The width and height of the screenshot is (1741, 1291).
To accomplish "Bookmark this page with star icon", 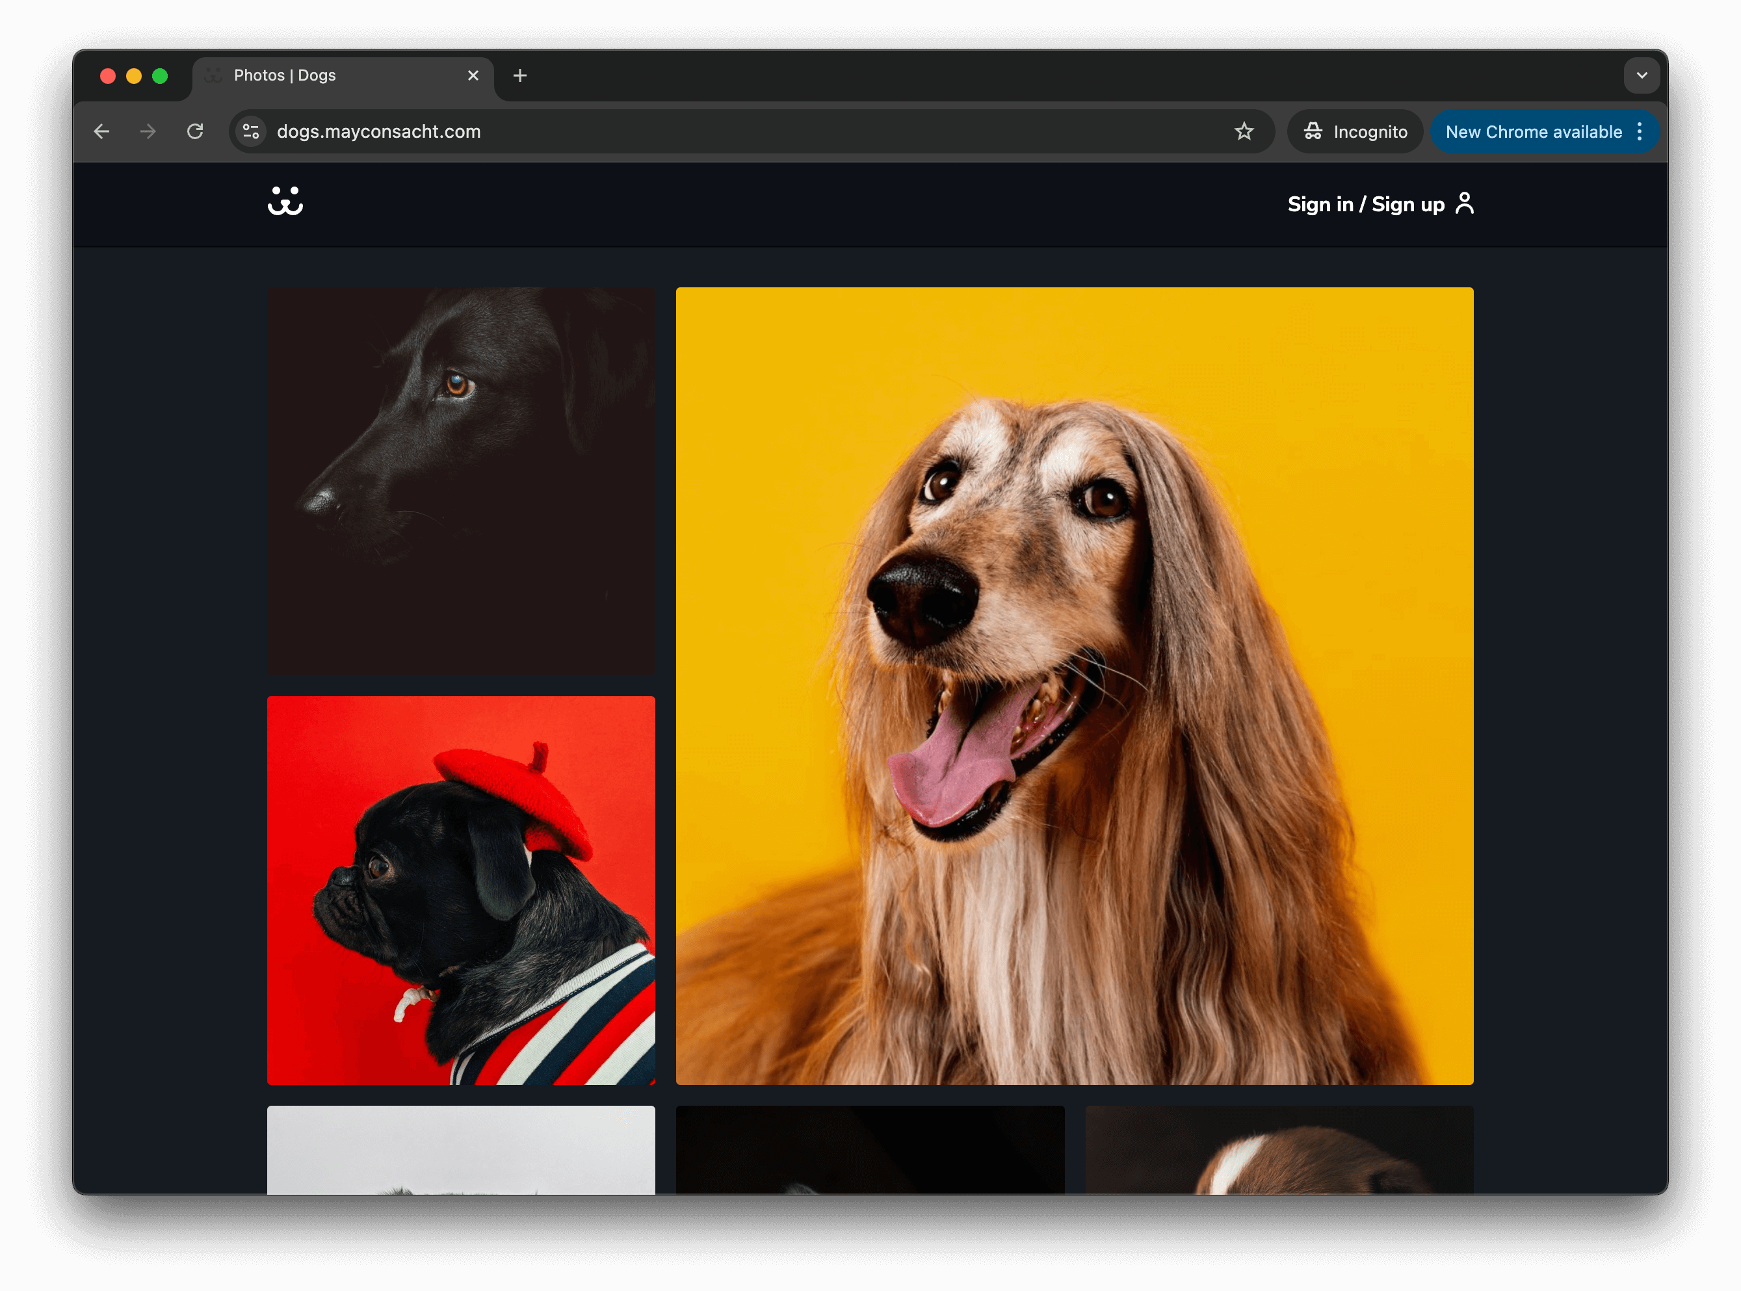I will pos(1243,131).
